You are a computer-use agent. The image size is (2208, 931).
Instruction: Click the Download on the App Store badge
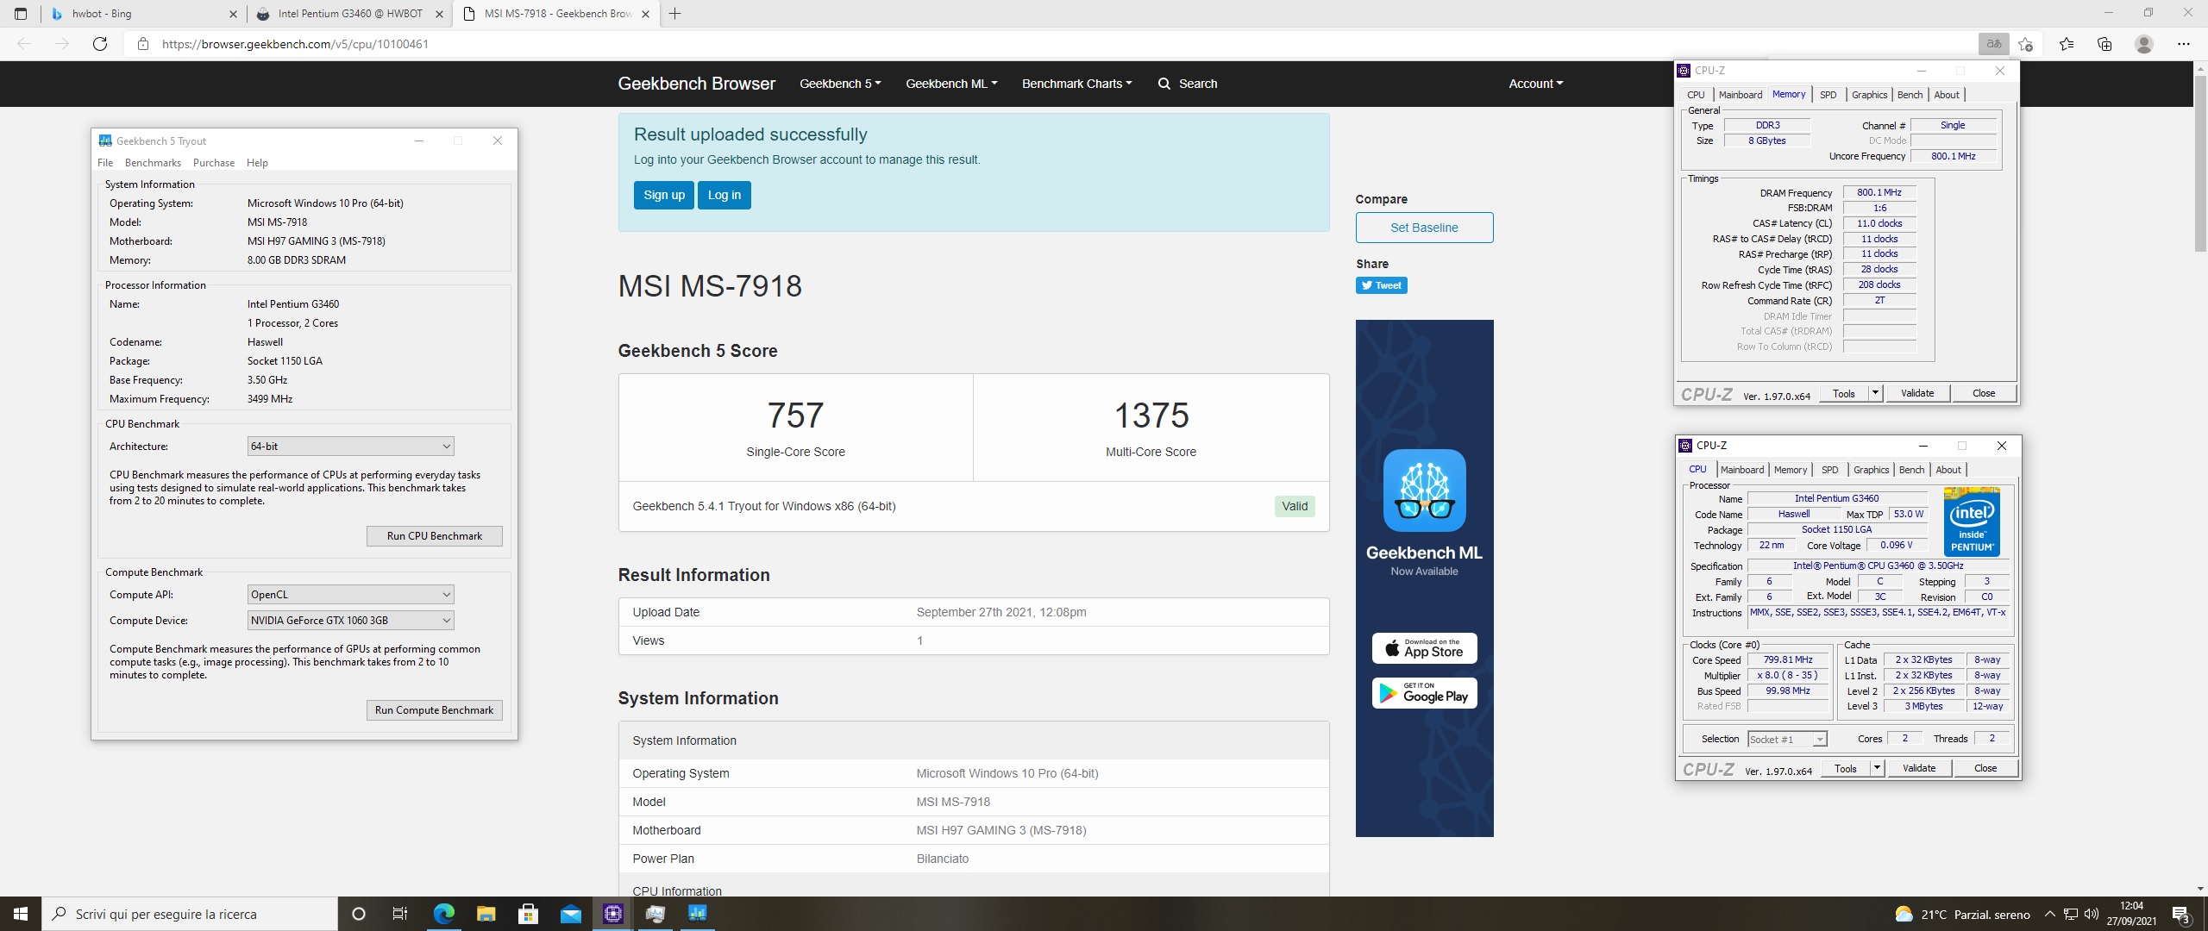click(1424, 648)
